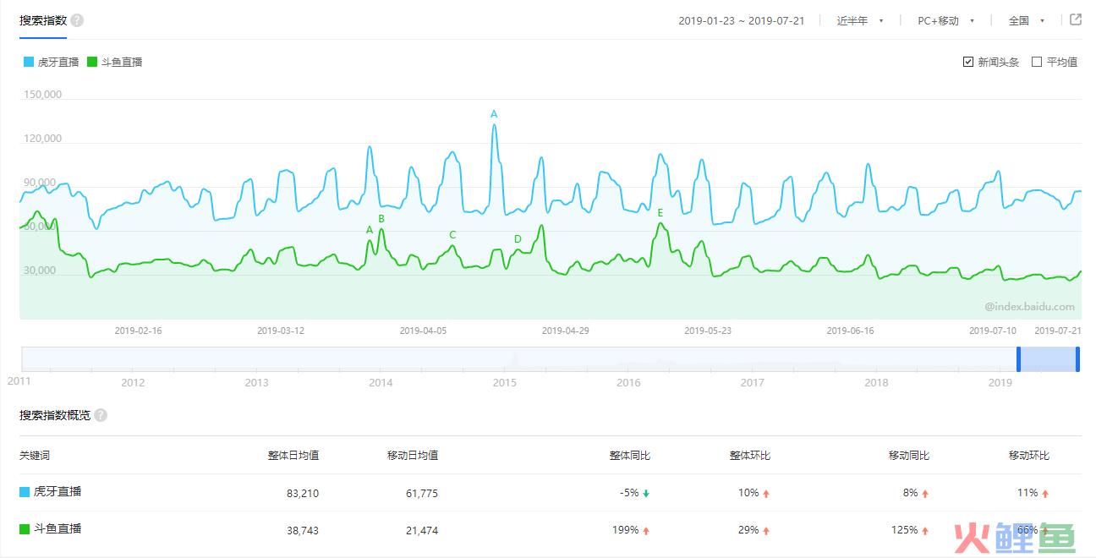Toggle the 虎牙直播 series in the chart legend
Viewport: 1096px width, 558px height.
tap(52, 62)
